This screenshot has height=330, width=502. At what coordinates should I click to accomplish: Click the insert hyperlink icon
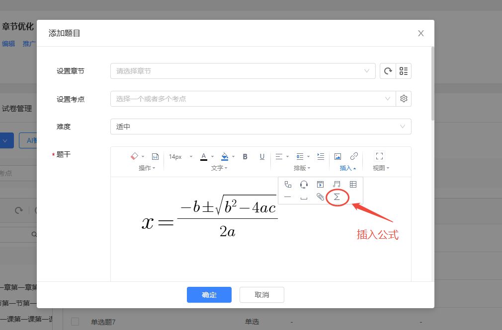[x=354, y=156]
